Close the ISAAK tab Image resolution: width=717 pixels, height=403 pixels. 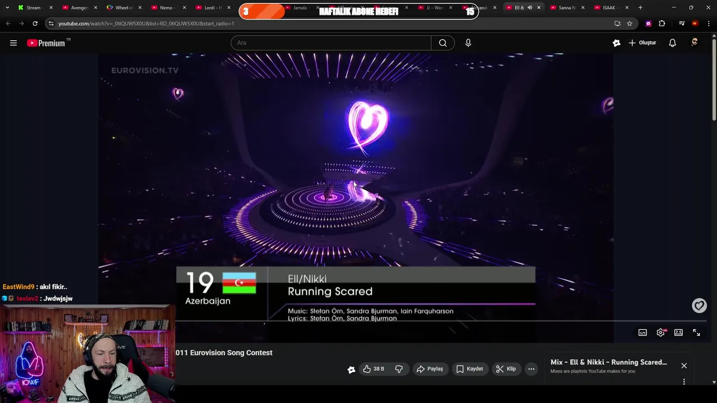(627, 8)
